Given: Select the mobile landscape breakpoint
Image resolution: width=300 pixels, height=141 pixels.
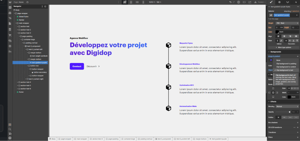Looking at the screenshot, I should (x=137, y=2).
